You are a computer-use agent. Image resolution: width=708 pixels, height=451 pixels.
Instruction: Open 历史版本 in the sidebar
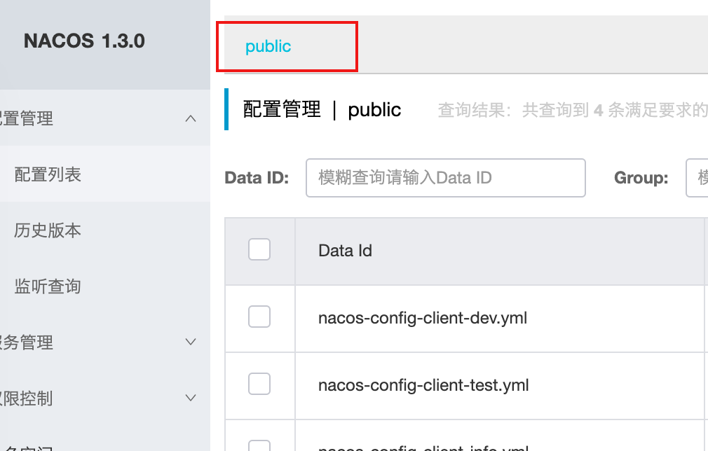[x=104, y=230]
